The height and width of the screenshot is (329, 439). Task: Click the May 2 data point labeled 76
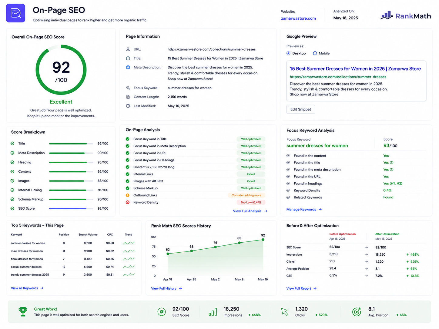(216, 247)
